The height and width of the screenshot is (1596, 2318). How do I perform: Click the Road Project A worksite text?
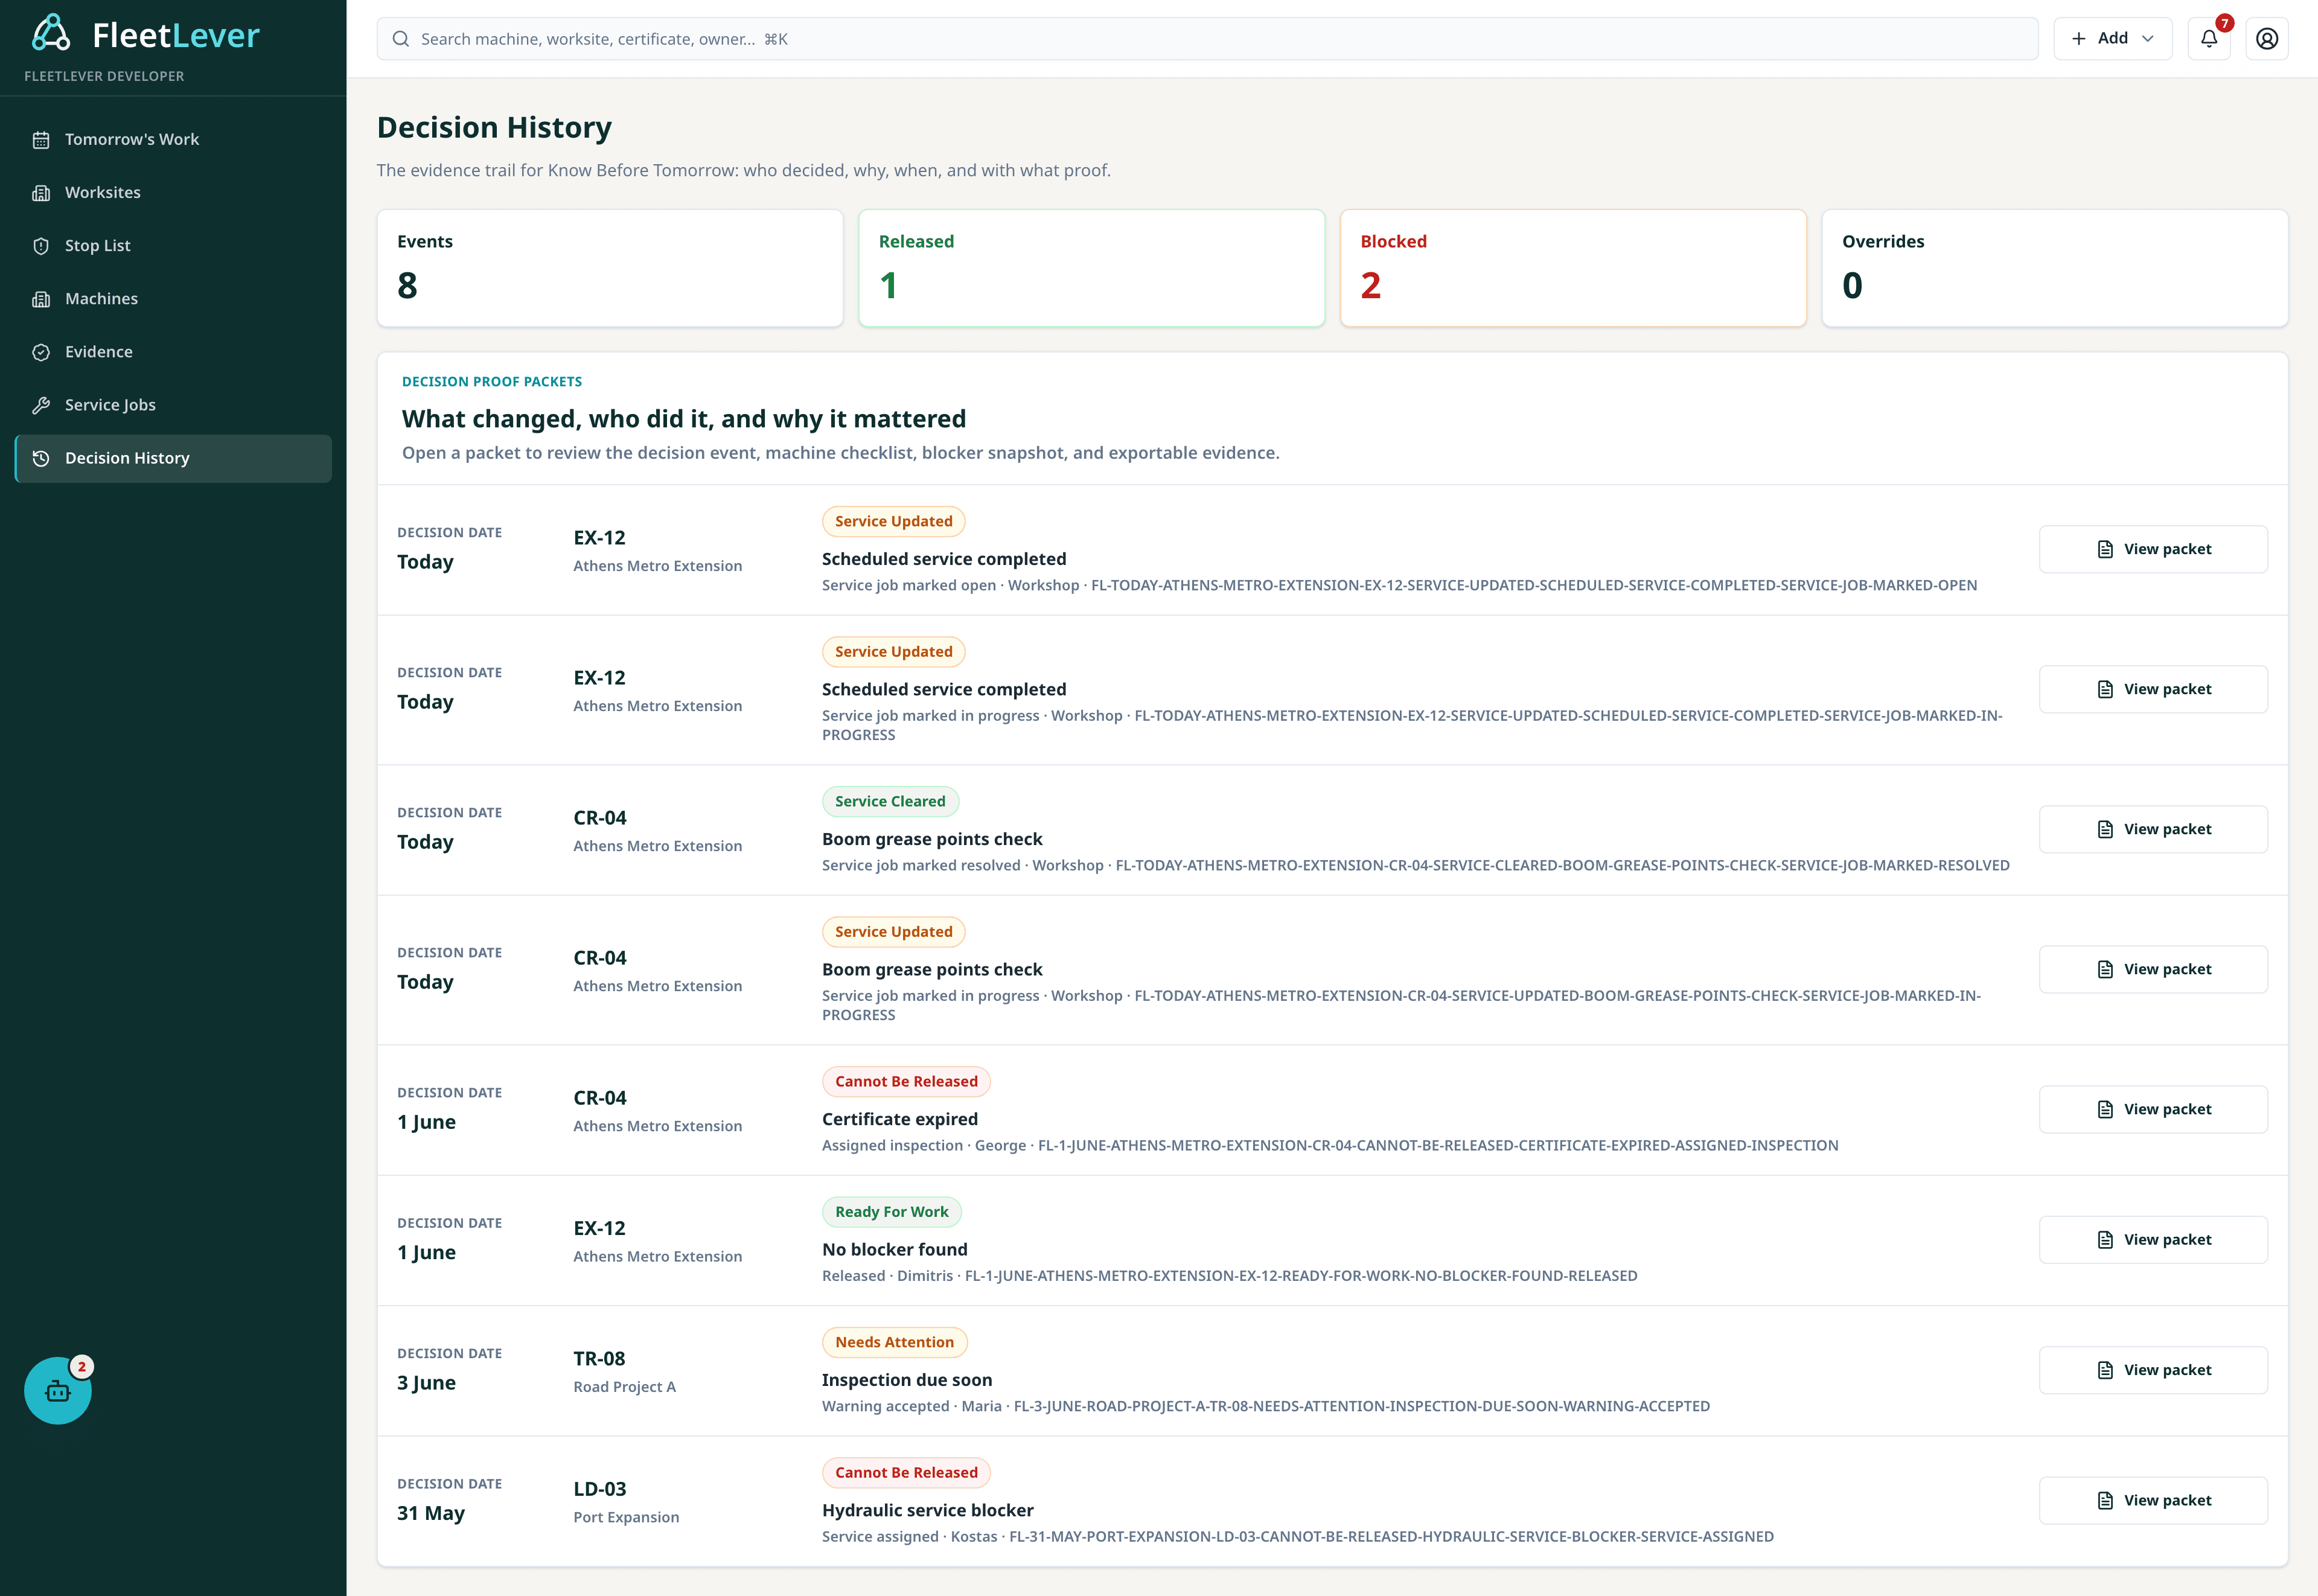point(624,1387)
